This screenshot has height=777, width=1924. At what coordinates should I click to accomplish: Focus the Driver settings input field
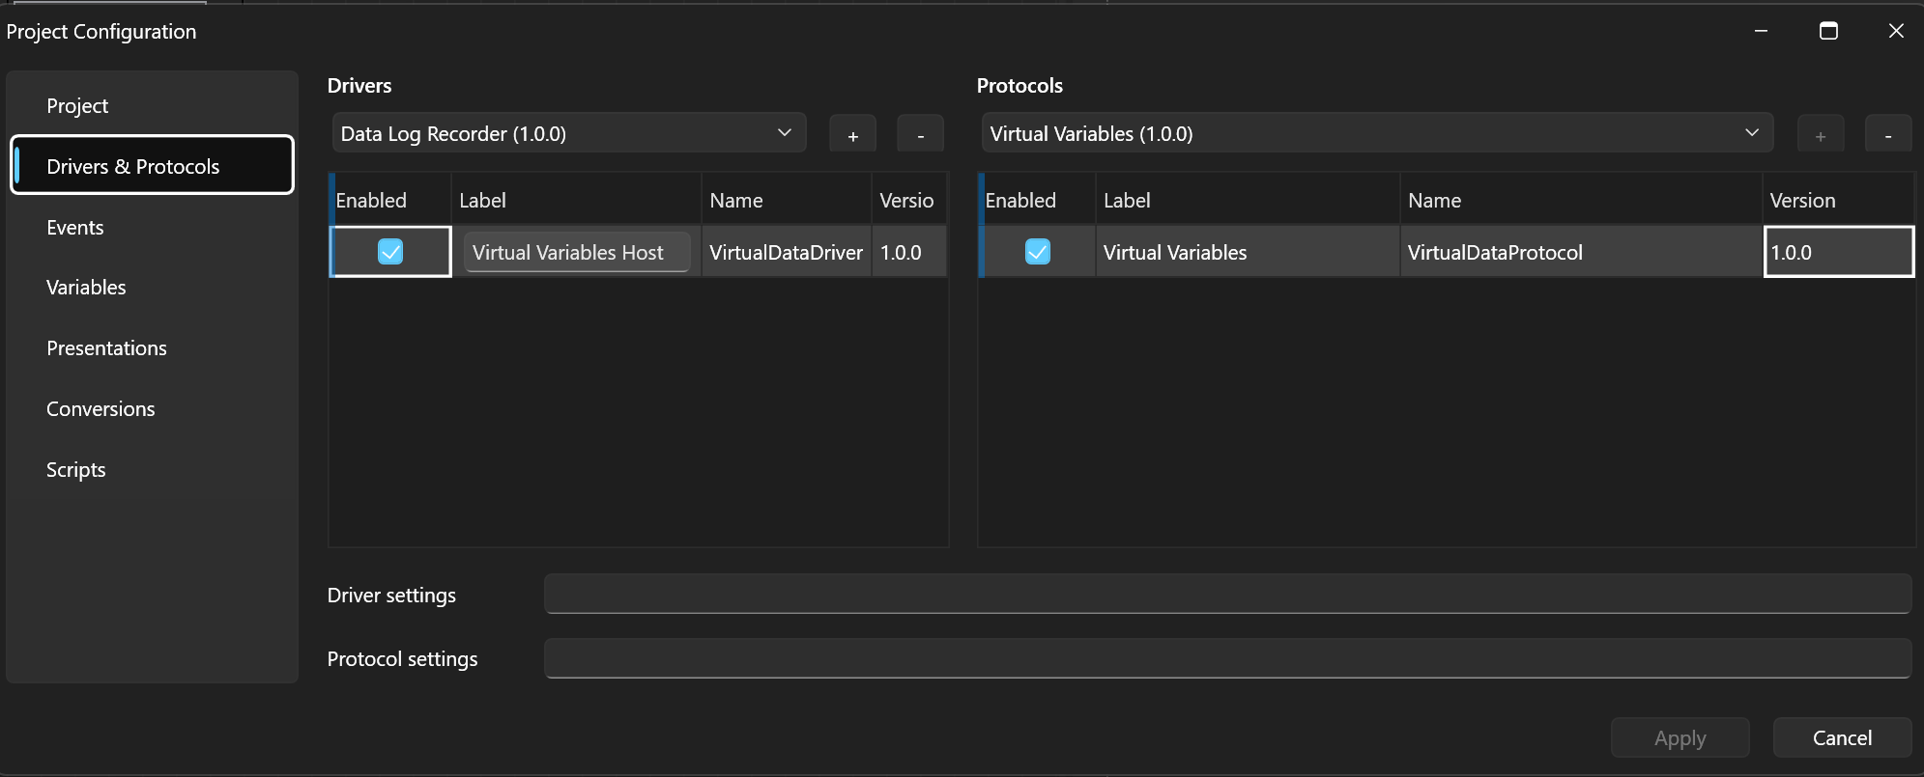[x=1227, y=594]
